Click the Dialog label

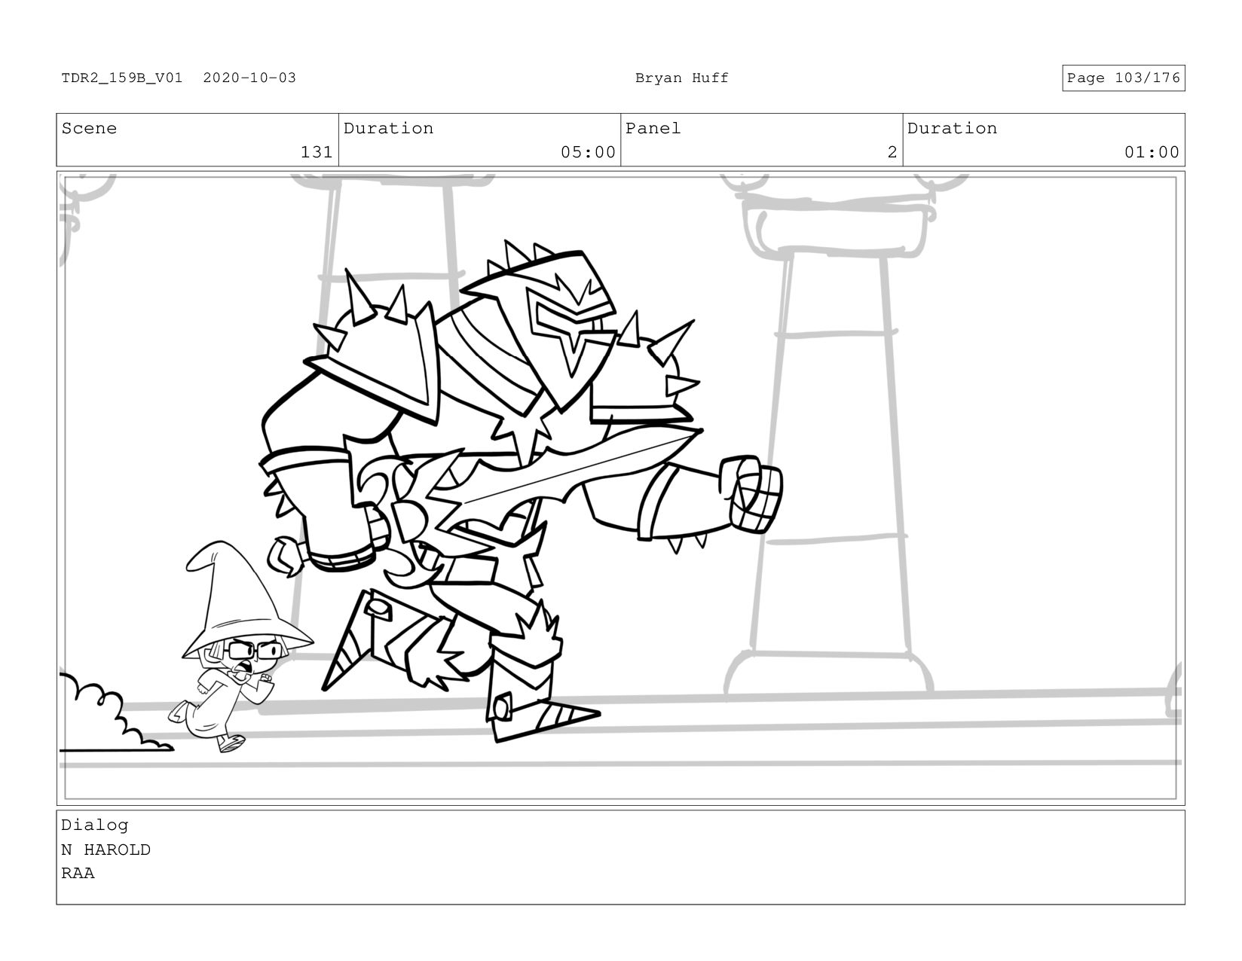coord(95,825)
